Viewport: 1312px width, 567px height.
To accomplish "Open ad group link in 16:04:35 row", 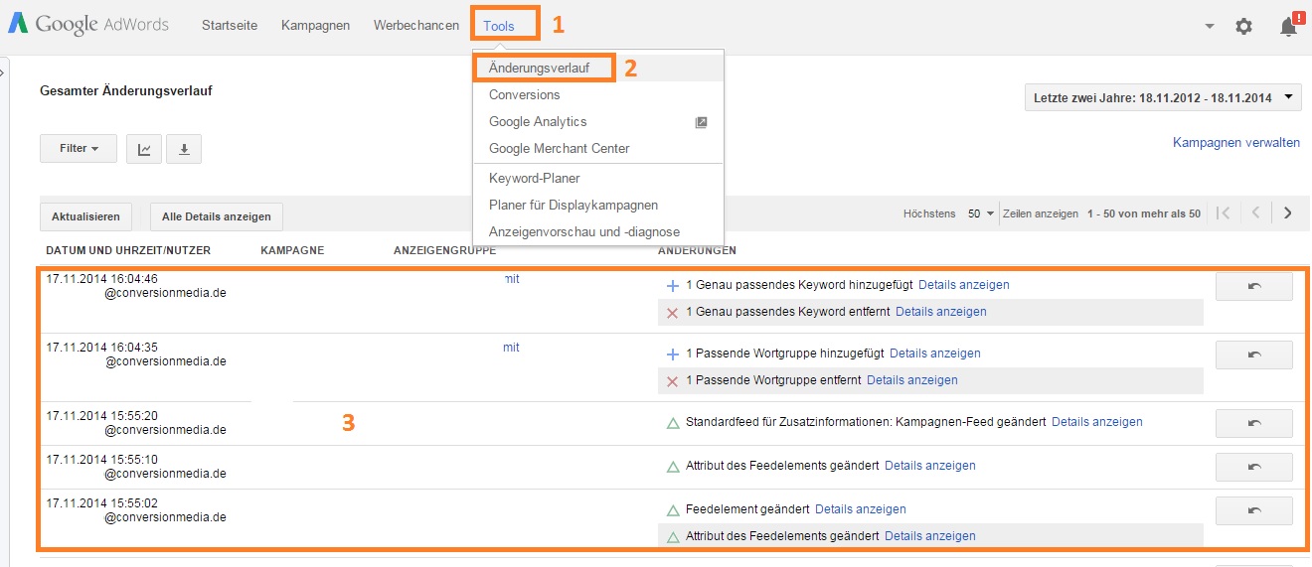I will (511, 348).
